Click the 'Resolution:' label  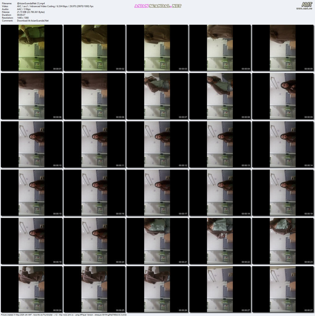(x=7, y=18)
